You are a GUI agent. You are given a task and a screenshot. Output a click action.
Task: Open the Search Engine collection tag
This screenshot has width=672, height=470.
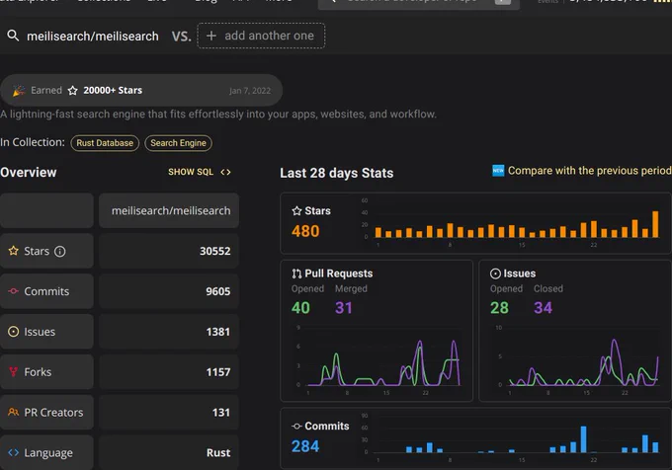point(178,143)
